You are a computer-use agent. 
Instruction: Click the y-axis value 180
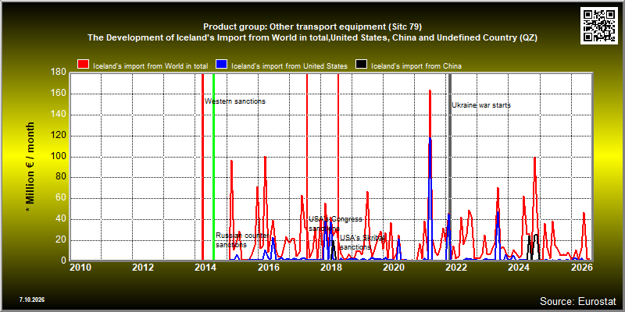(58, 73)
